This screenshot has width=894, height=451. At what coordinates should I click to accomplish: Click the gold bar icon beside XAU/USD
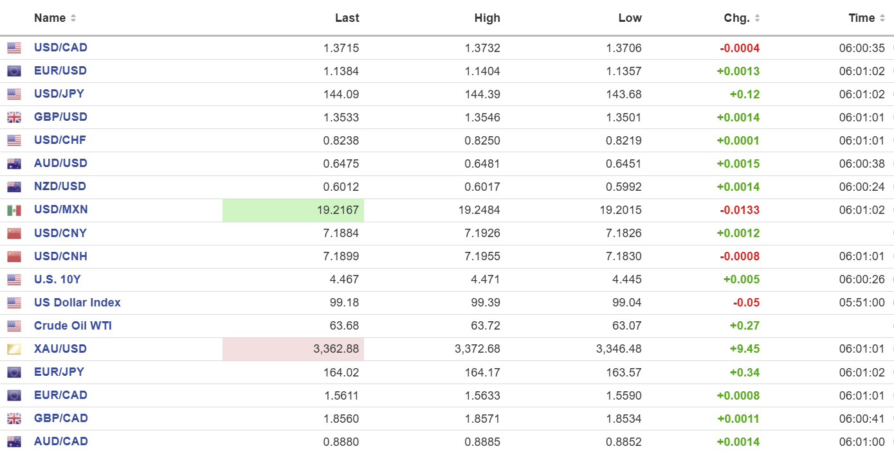[14, 349]
